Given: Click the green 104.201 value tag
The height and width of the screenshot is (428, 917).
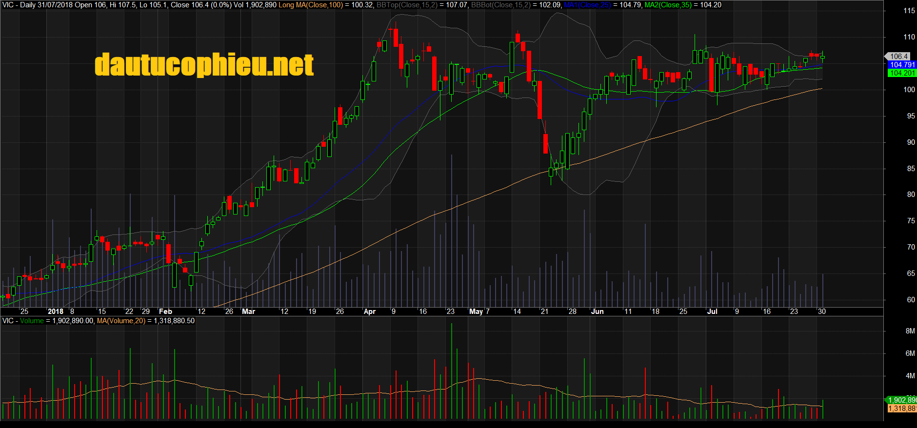Looking at the screenshot, I should coord(902,73).
